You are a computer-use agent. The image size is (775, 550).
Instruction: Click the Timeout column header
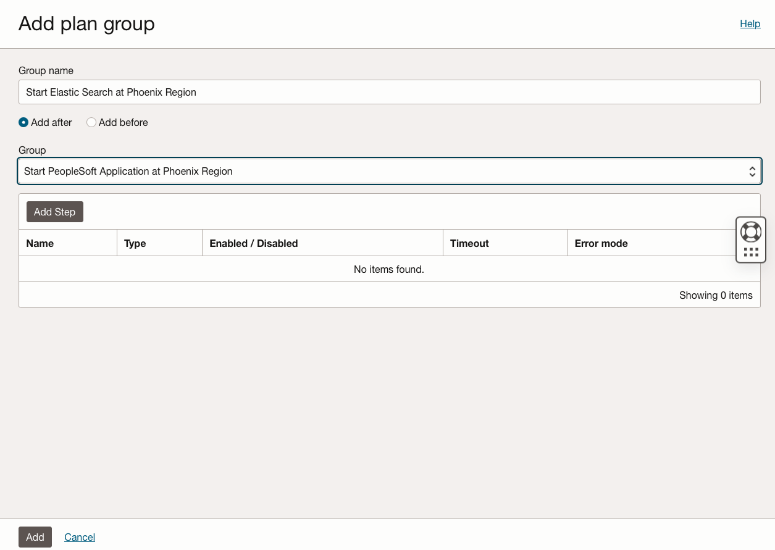[469, 243]
